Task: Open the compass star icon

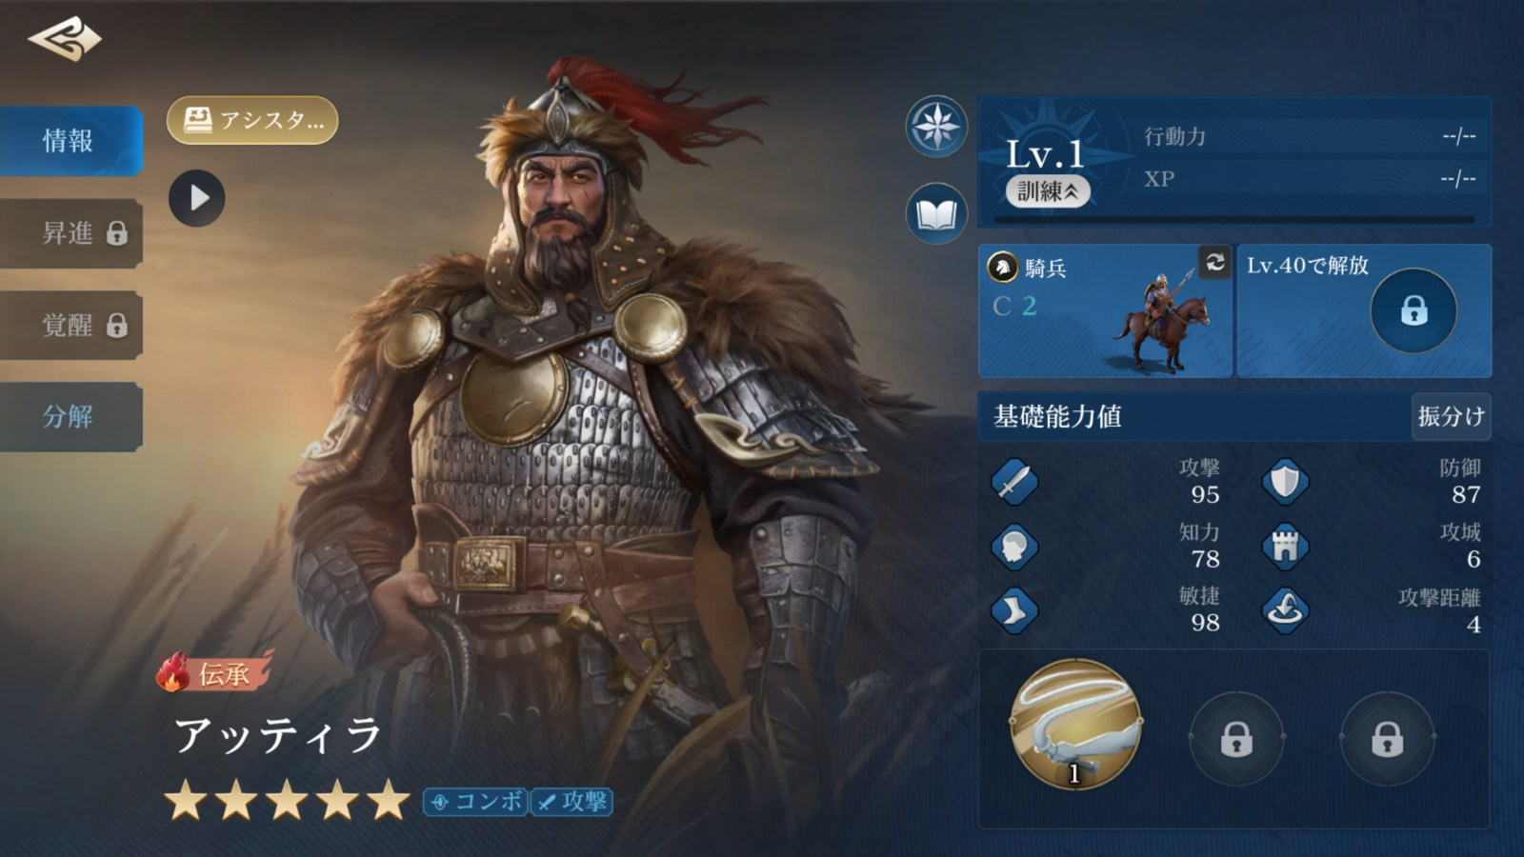Action: pyautogui.click(x=936, y=126)
